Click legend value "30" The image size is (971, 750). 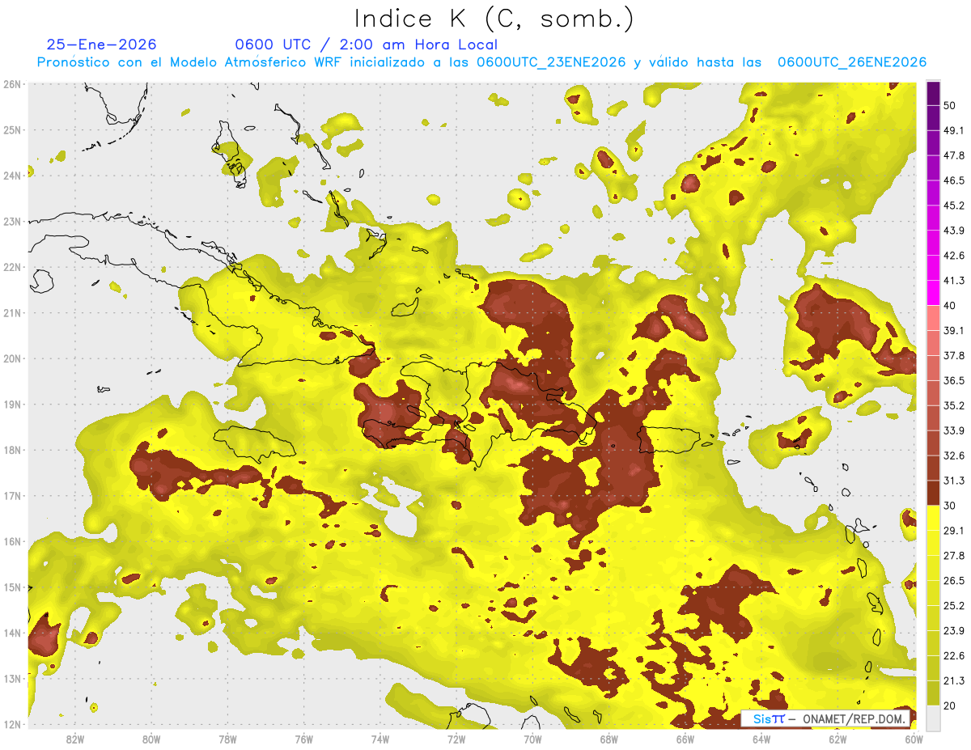click(x=950, y=506)
